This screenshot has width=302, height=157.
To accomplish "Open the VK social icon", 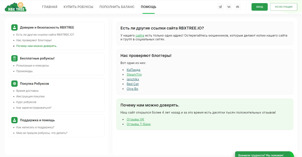I will coord(229,7).
